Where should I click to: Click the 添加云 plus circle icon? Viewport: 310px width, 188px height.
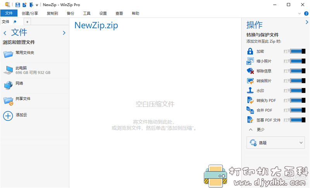click(8, 116)
